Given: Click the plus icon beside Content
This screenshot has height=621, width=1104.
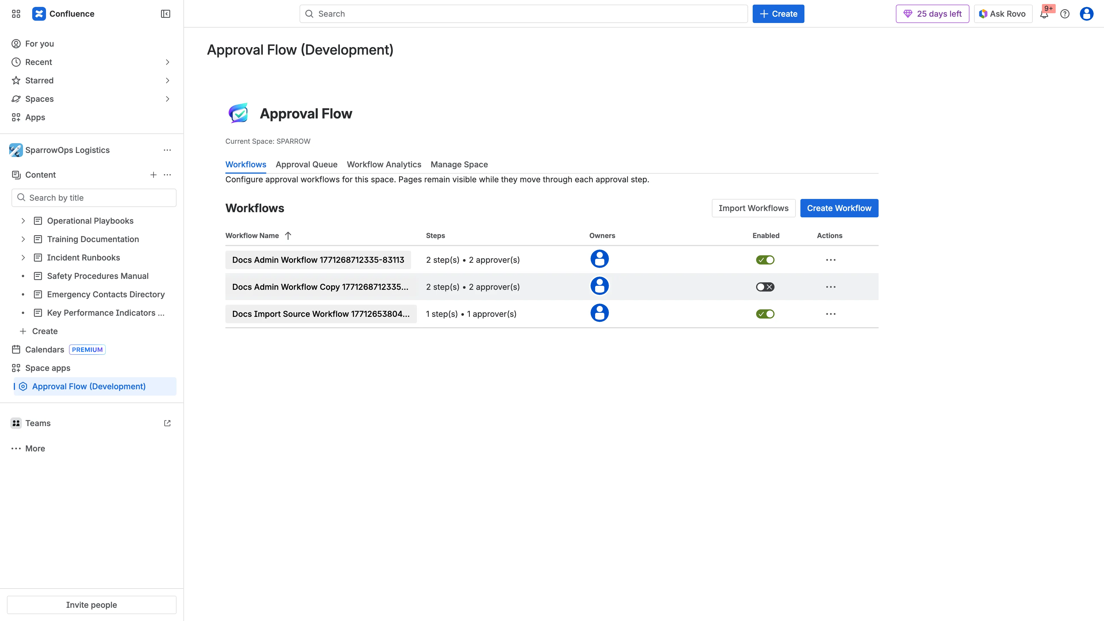Looking at the screenshot, I should coord(154,175).
